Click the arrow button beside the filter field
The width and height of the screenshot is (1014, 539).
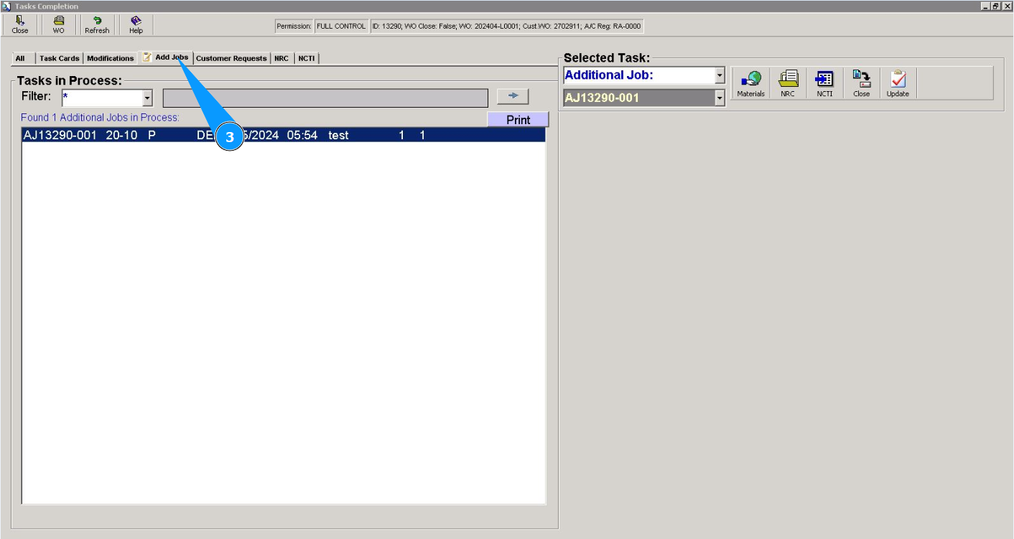pyautogui.click(x=513, y=96)
